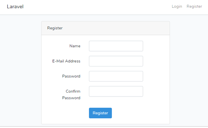This screenshot has height=128, width=208.
Task: Go to the Login page link
Action: (177, 6)
